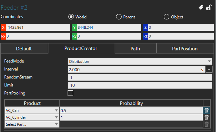Click the Rx rotation field
Viewport: 216px width, 132px height.
point(38,36)
